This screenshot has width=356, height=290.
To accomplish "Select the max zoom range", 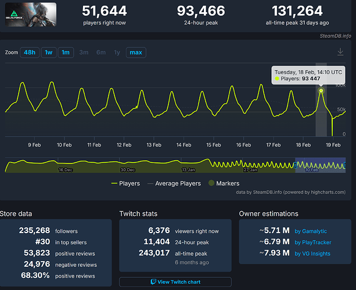I will point(136,53).
